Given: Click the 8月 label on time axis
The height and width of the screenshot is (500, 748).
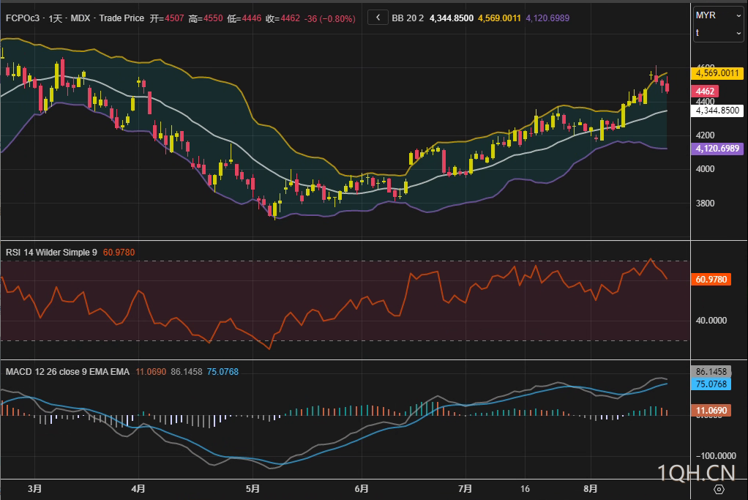Looking at the screenshot, I should (x=591, y=488).
